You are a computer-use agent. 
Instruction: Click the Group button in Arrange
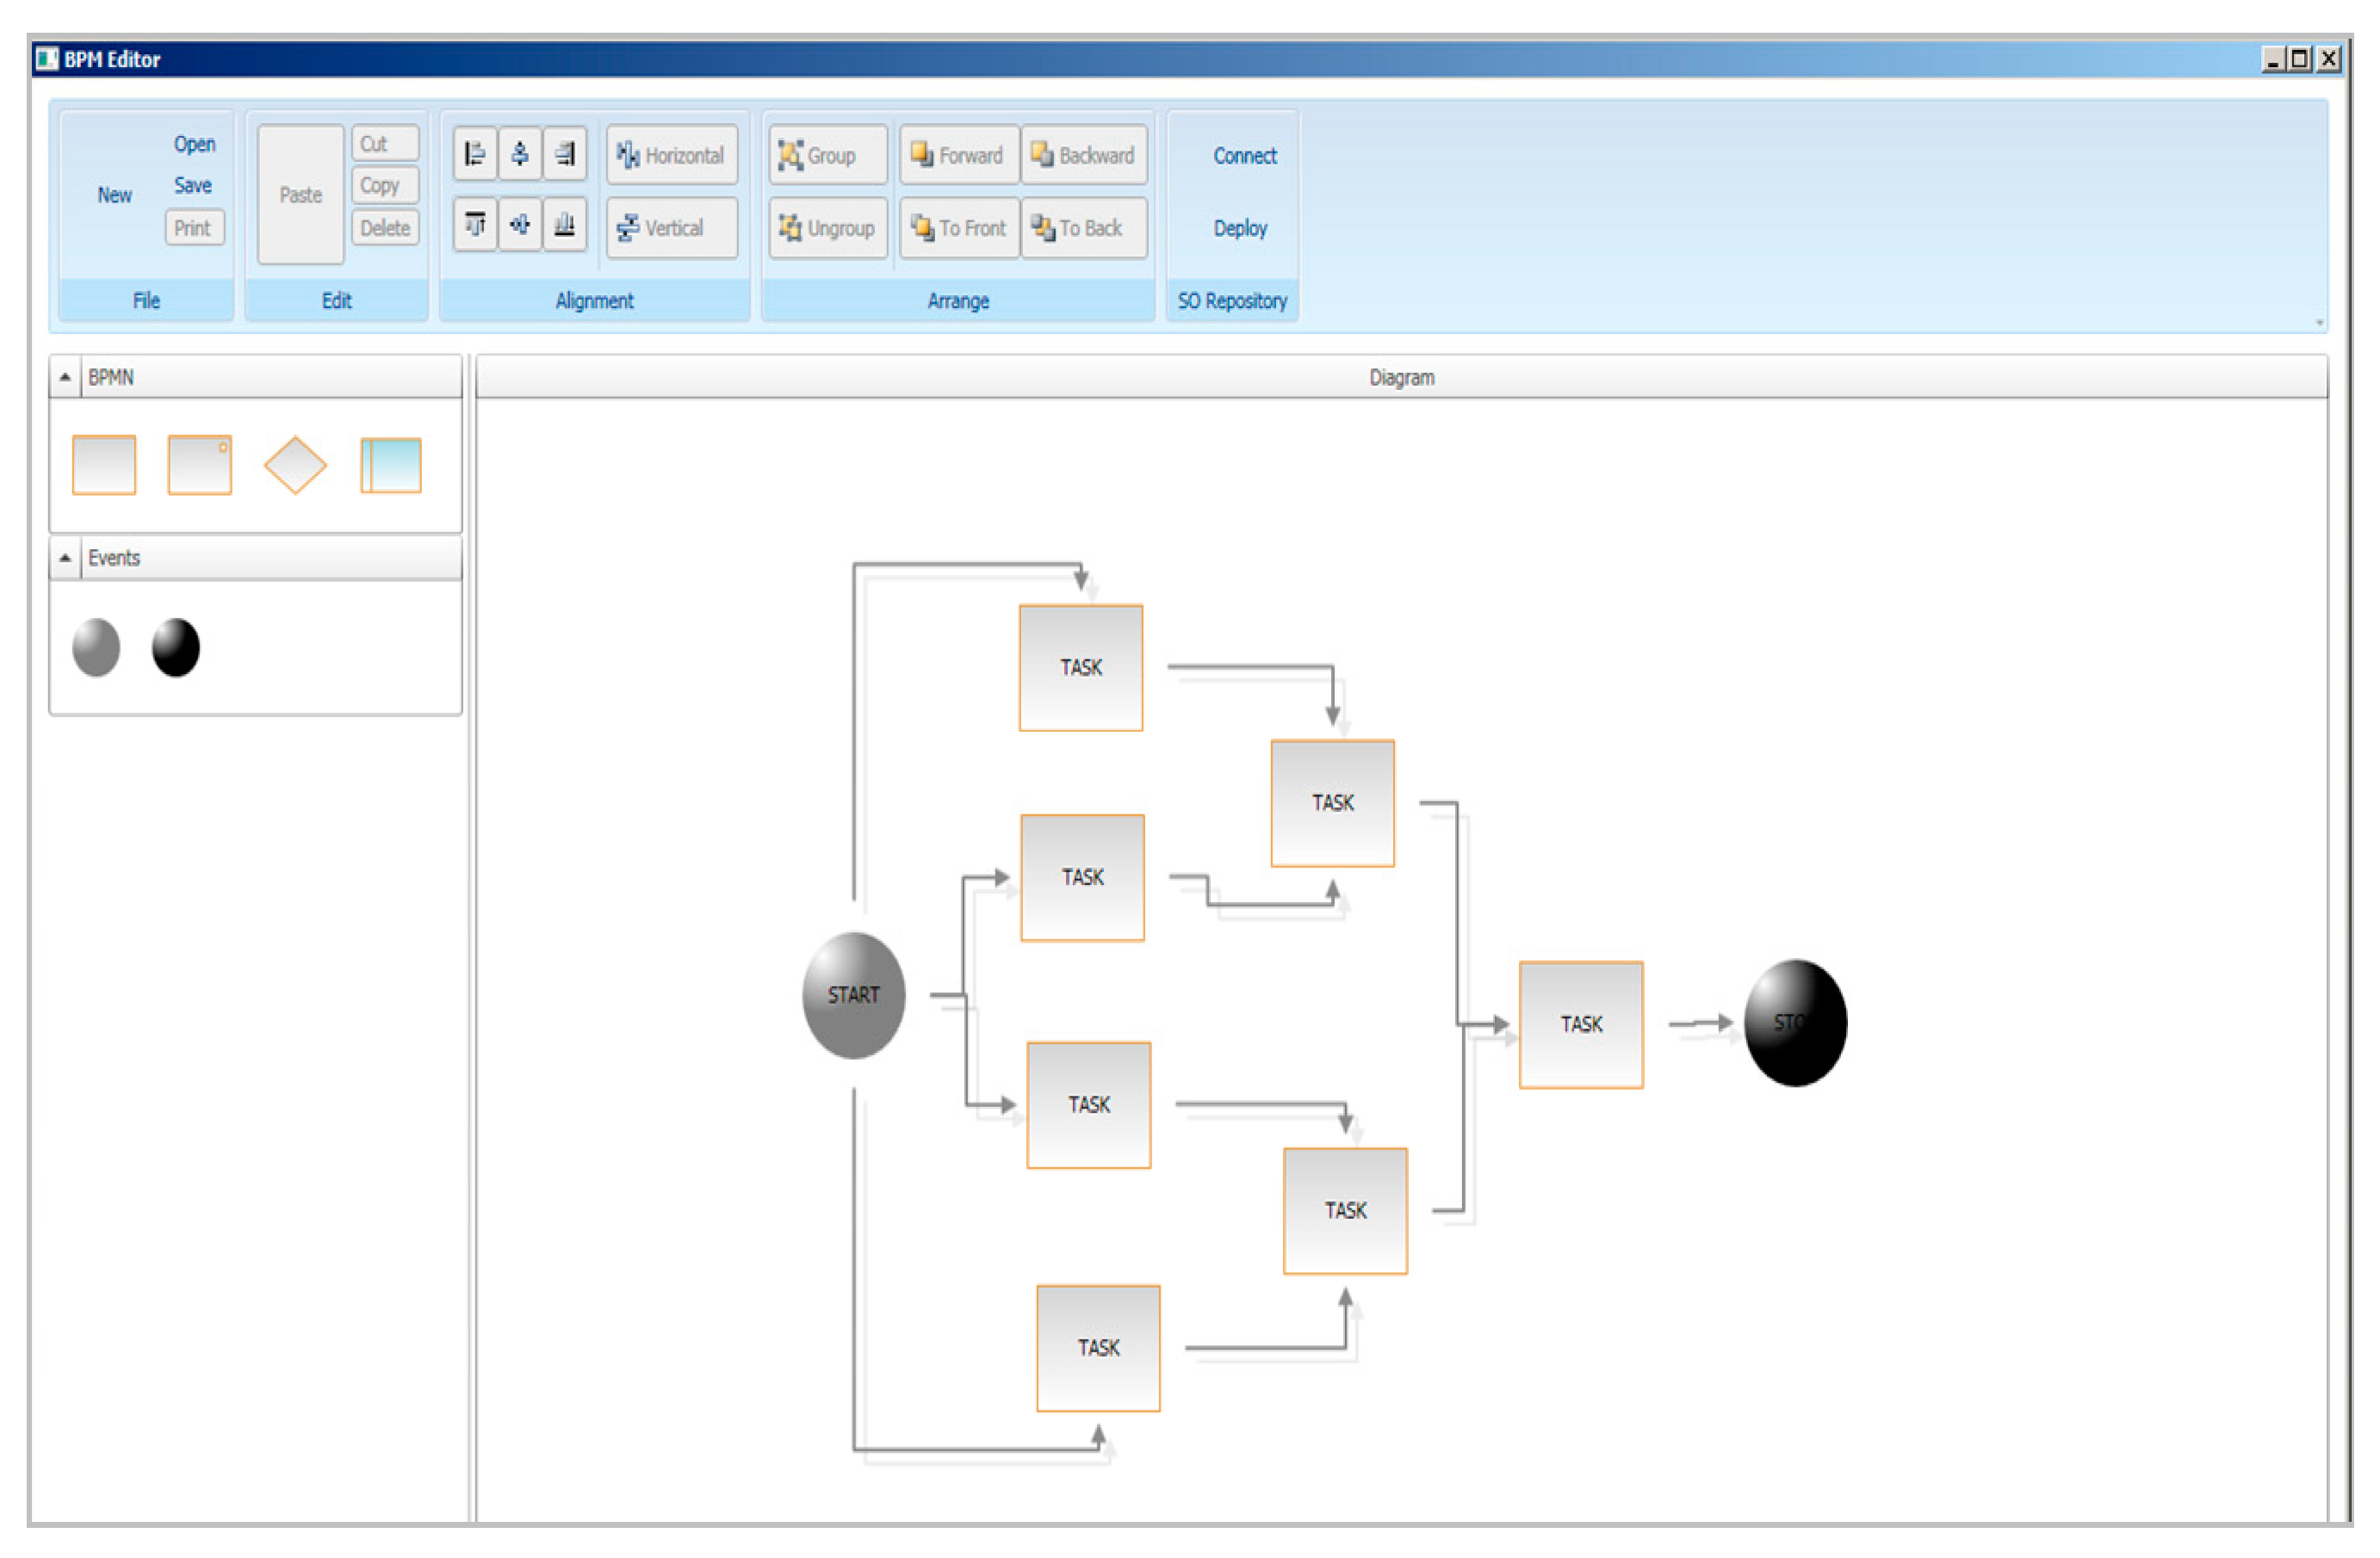[x=827, y=155]
